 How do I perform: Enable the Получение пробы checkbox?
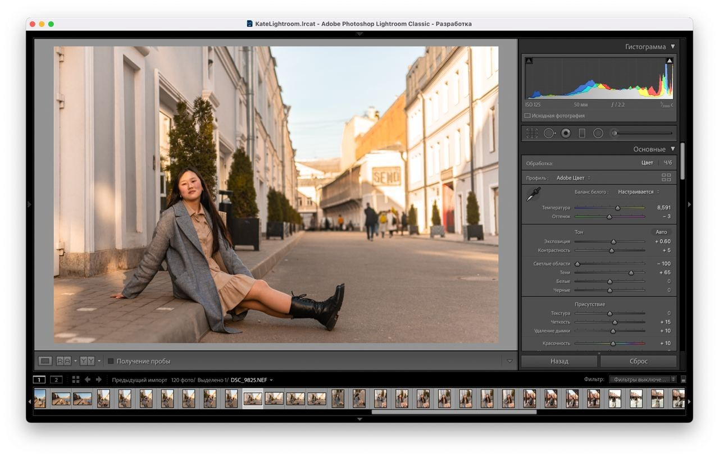click(x=110, y=361)
